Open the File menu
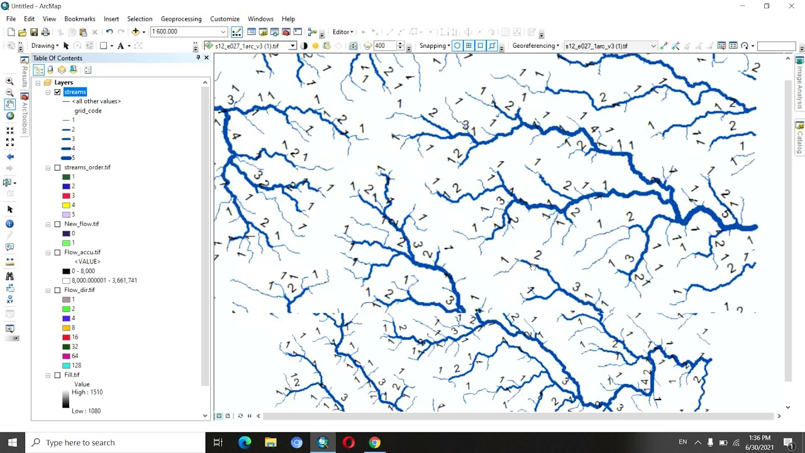Image resolution: width=805 pixels, height=453 pixels. (11, 19)
